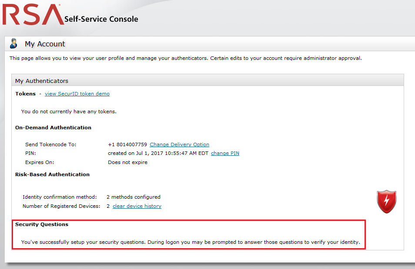Click the Risk-Based Authentication heading
This screenshot has width=415, height=269.
tap(52, 174)
